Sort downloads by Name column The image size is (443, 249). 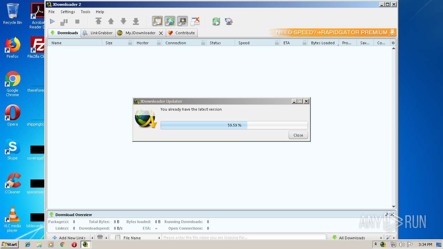pyautogui.click(x=74, y=43)
